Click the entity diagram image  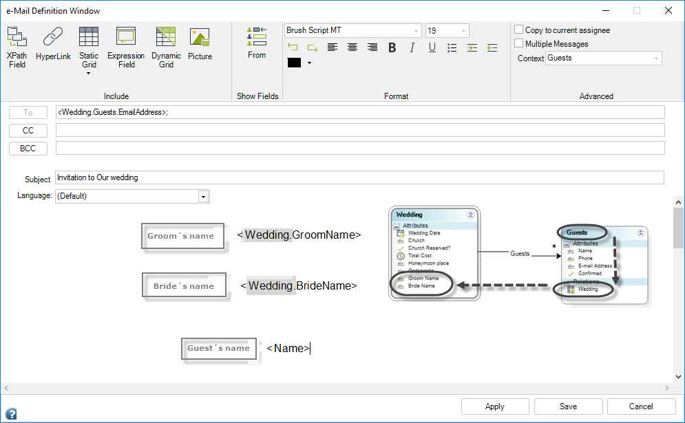518,255
